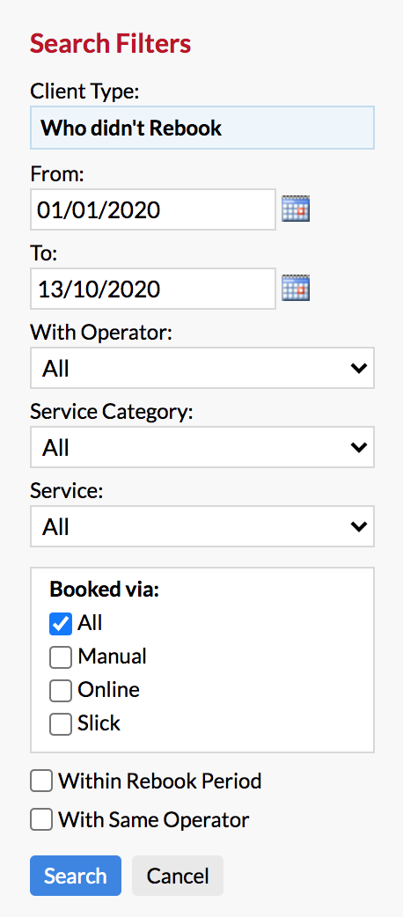Screen dimensions: 403x917
Task: Toggle Within Rebook Period checkbox
Action: (41, 781)
